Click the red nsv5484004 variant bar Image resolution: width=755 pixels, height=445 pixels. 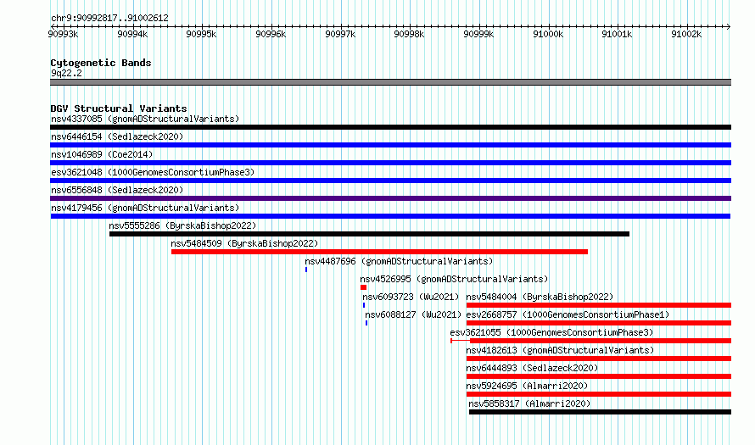tap(599, 305)
